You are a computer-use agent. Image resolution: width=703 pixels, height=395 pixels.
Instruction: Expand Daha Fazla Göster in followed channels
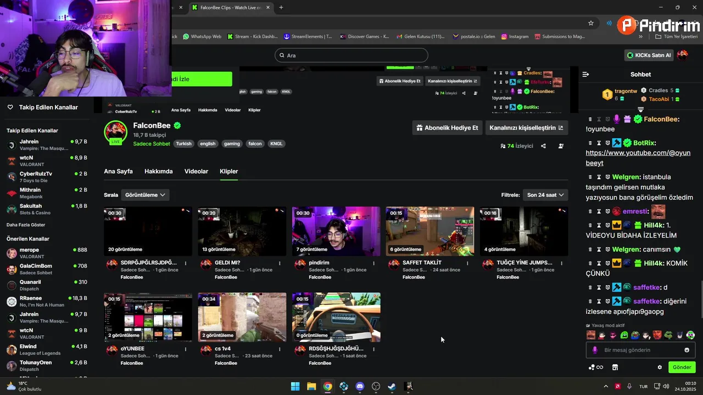[26, 225]
